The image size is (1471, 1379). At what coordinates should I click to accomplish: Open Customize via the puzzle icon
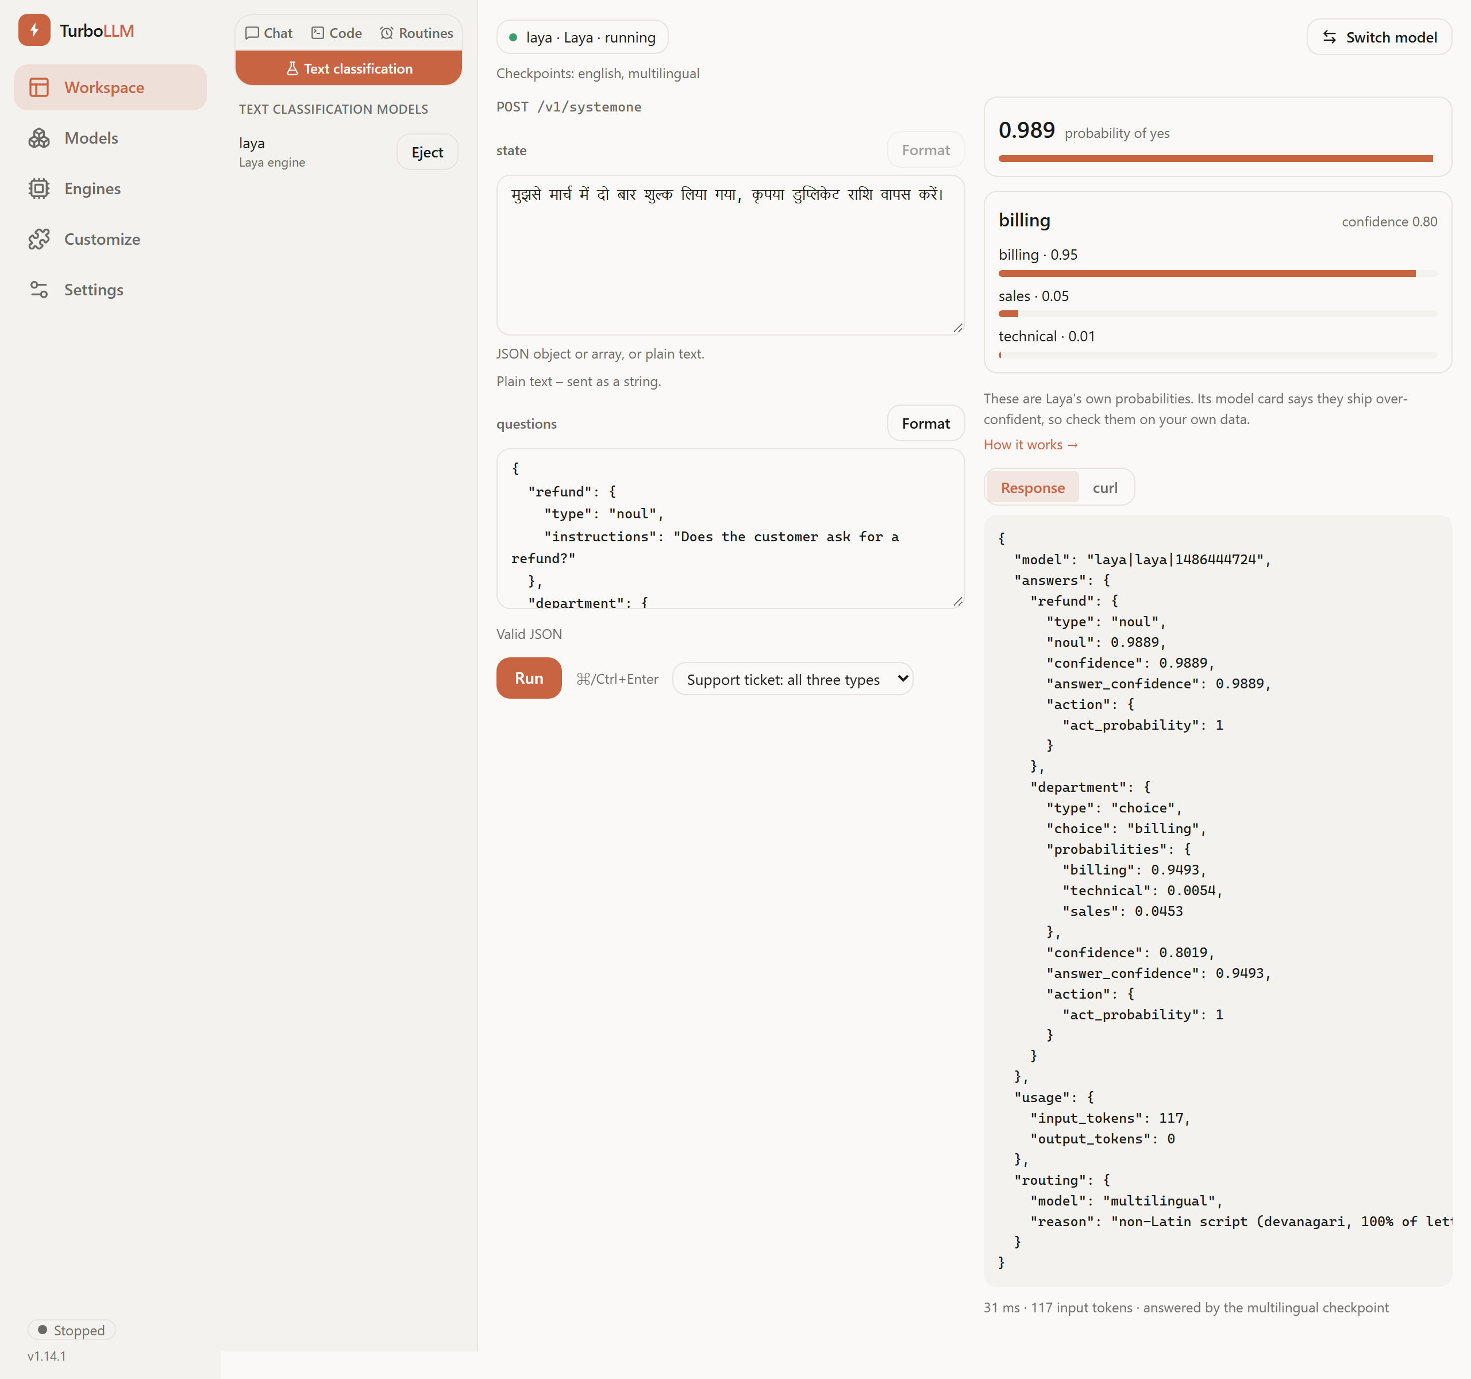tap(39, 239)
